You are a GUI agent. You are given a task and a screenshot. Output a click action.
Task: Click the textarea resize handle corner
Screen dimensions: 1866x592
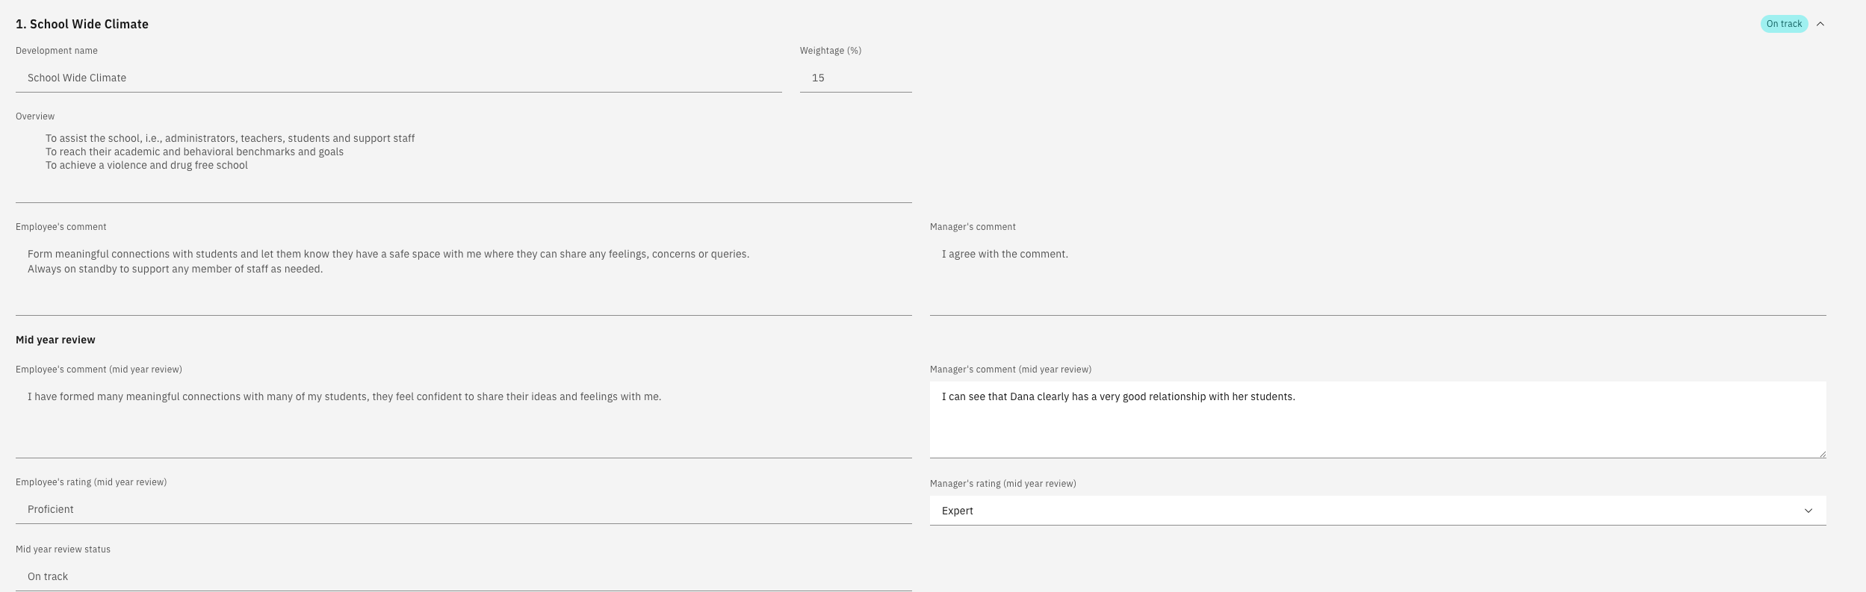1822,453
